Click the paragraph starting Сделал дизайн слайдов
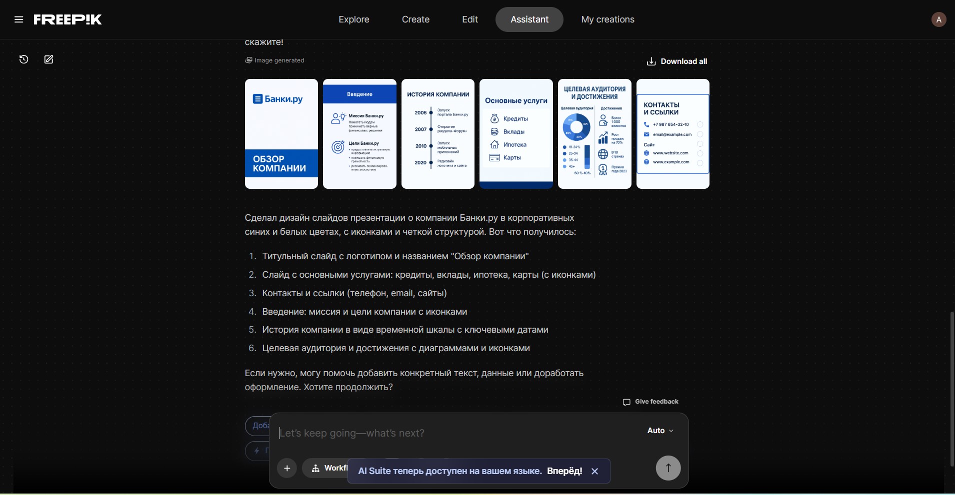Viewport: 955px width, 495px height. (410, 225)
